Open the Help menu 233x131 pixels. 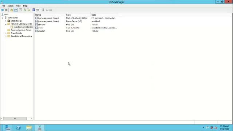coord(25,6)
